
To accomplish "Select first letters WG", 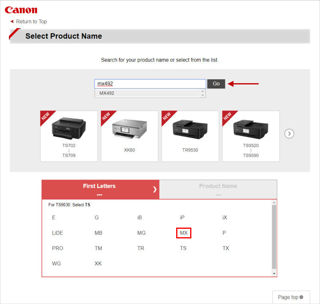I will (x=56, y=264).
